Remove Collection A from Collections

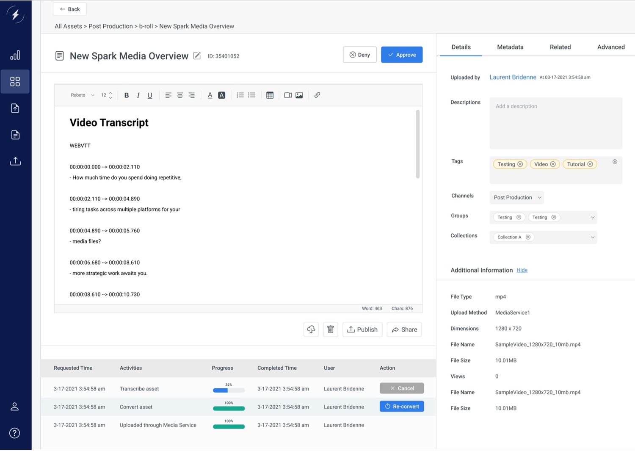tap(528, 237)
